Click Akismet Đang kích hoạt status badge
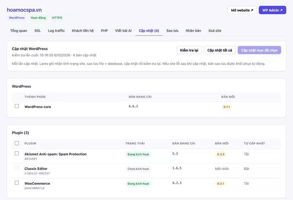 pyautogui.click(x=138, y=155)
